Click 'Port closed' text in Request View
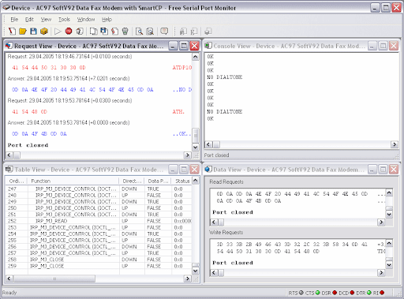 [28, 145]
